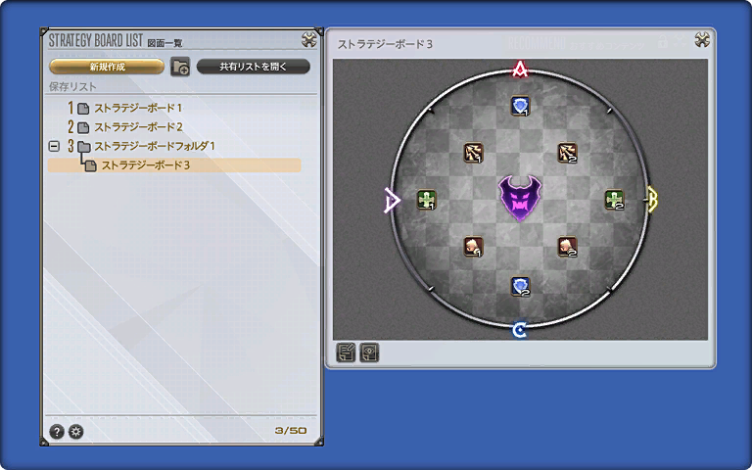
Task: Select ストラテジーボード1 in saved list
Action: pyautogui.click(x=137, y=108)
